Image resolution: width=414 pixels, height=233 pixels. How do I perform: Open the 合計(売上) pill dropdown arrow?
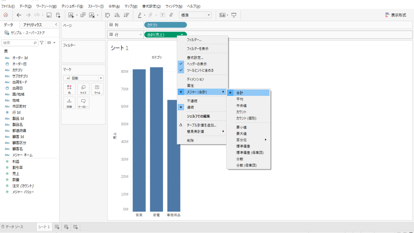[x=182, y=35]
